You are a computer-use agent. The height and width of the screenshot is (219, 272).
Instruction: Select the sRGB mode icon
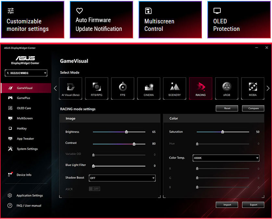click(x=227, y=88)
